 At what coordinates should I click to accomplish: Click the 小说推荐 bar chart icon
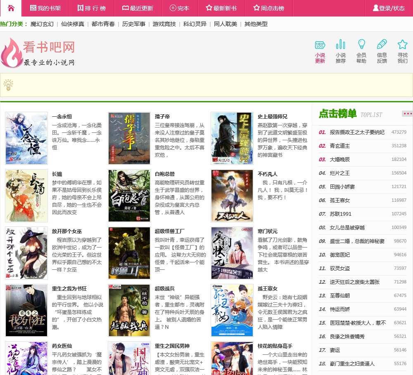pyautogui.click(x=341, y=44)
